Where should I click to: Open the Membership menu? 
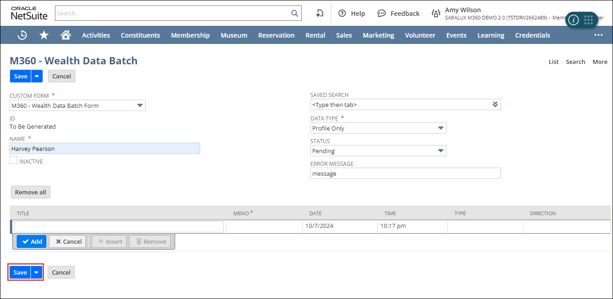click(x=190, y=35)
